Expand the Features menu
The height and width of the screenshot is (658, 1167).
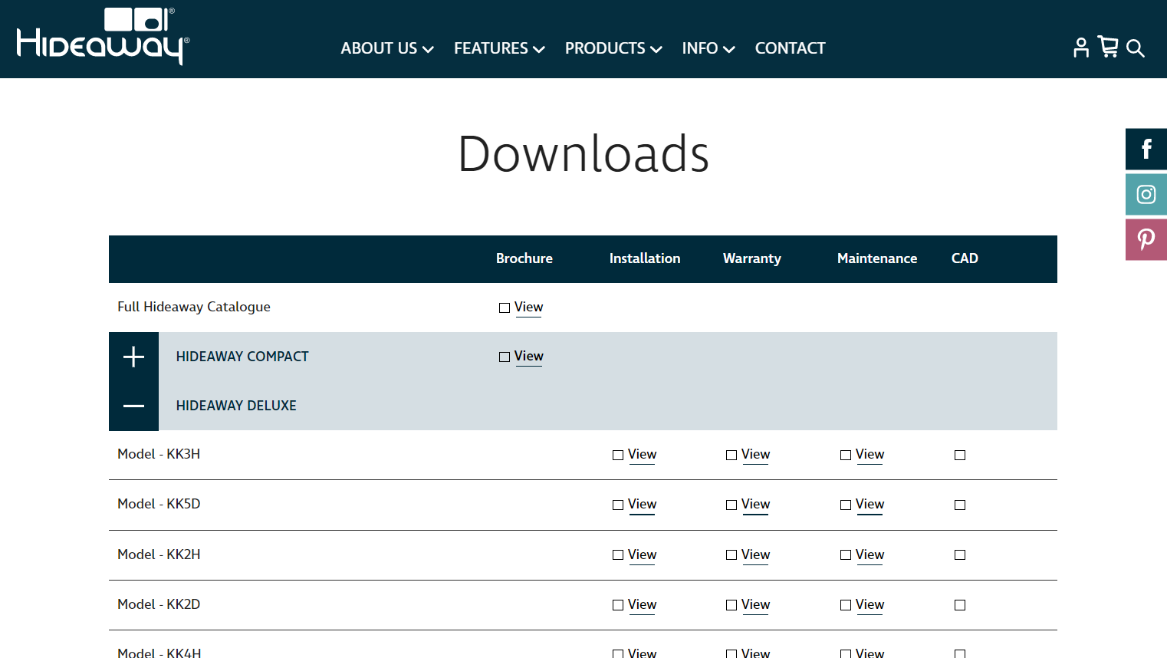coord(499,48)
